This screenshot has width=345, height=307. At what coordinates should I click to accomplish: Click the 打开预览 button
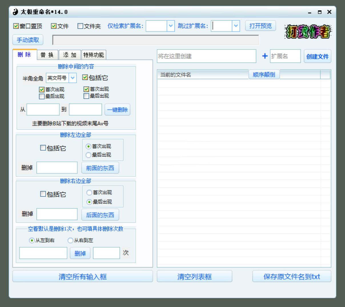(x=260, y=26)
